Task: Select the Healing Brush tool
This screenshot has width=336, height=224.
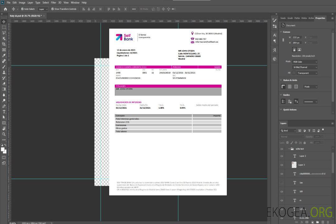Action: (4, 61)
